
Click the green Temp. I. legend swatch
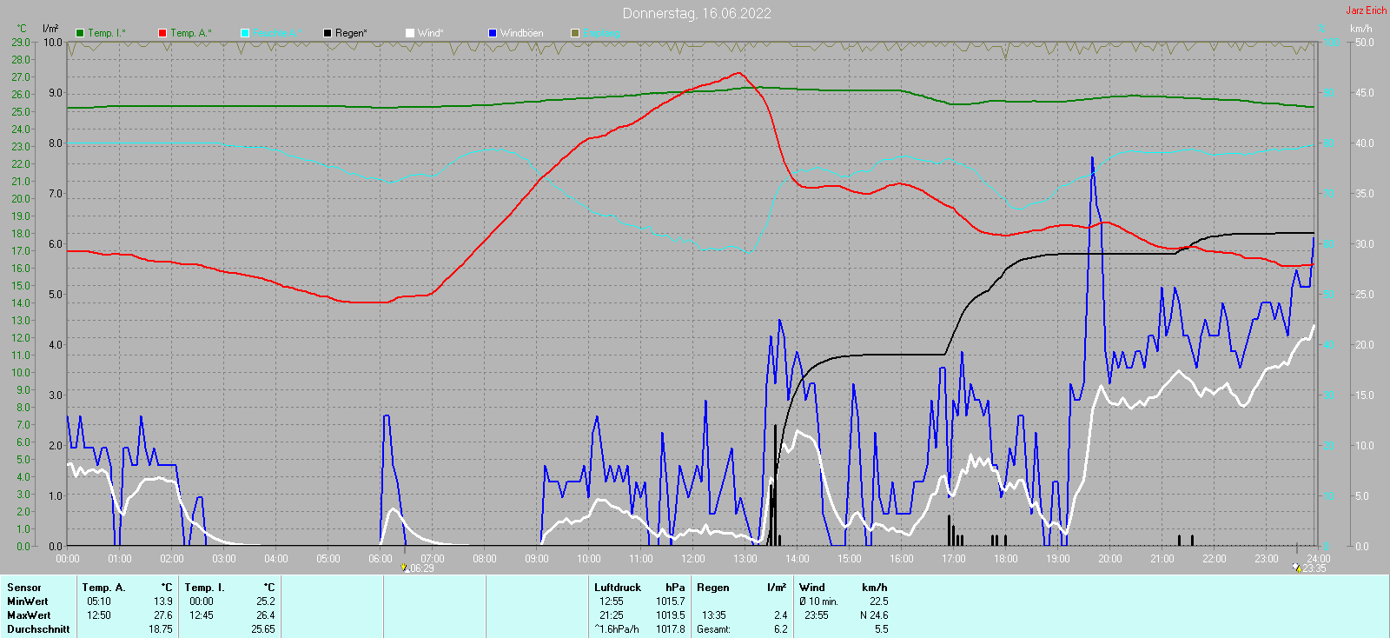(80, 33)
